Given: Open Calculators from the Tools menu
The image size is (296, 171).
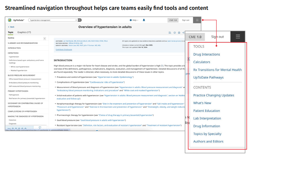Looking at the screenshot, I should 202,62.
